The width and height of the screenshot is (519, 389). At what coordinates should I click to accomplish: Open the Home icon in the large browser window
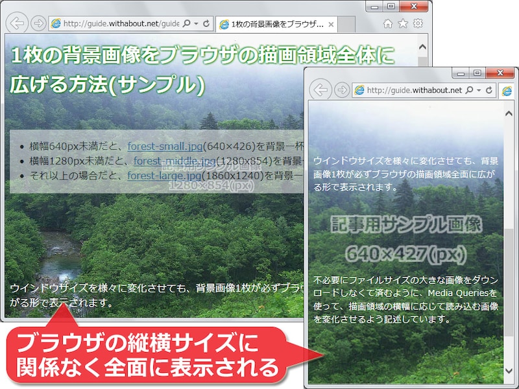(388, 23)
